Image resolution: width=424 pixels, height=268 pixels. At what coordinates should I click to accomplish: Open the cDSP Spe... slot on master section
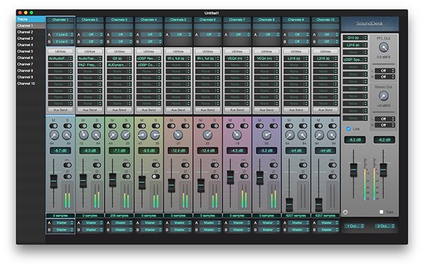(355, 60)
